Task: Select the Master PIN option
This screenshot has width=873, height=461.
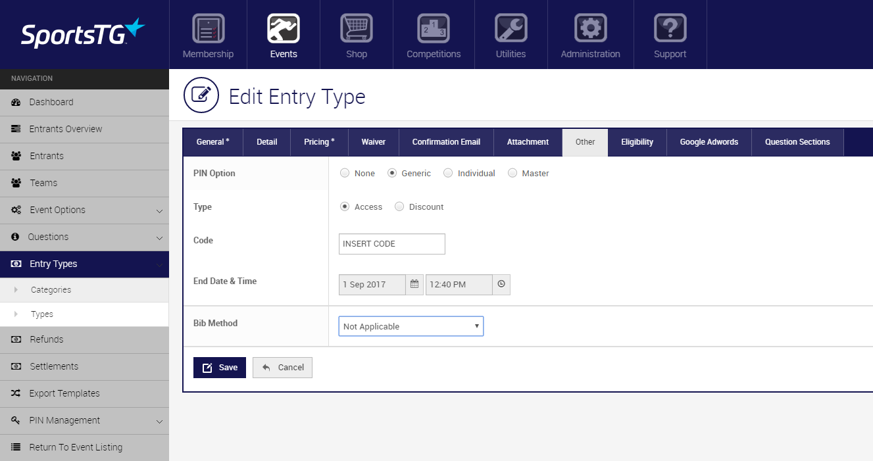Action: pyautogui.click(x=512, y=173)
